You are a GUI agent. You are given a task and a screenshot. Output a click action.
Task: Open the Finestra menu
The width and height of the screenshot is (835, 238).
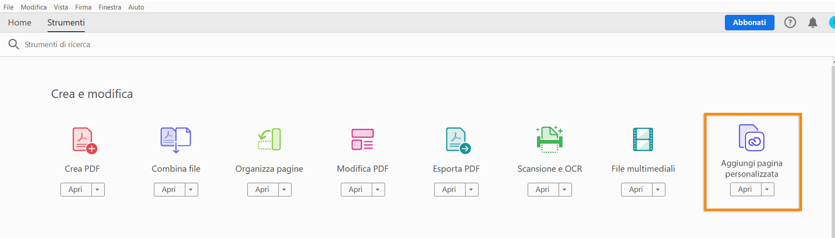pos(110,7)
